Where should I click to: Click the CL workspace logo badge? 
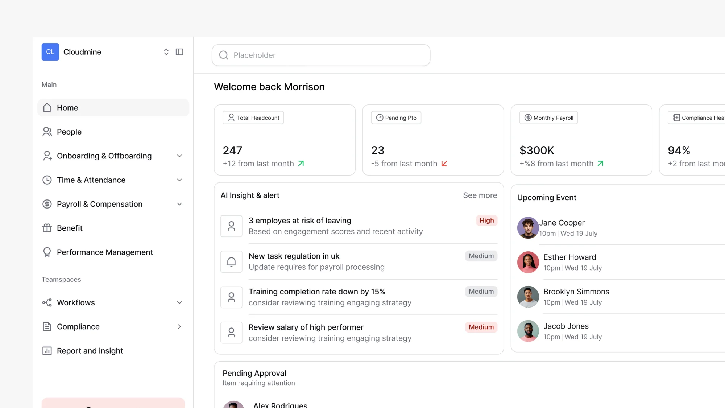pyautogui.click(x=50, y=52)
